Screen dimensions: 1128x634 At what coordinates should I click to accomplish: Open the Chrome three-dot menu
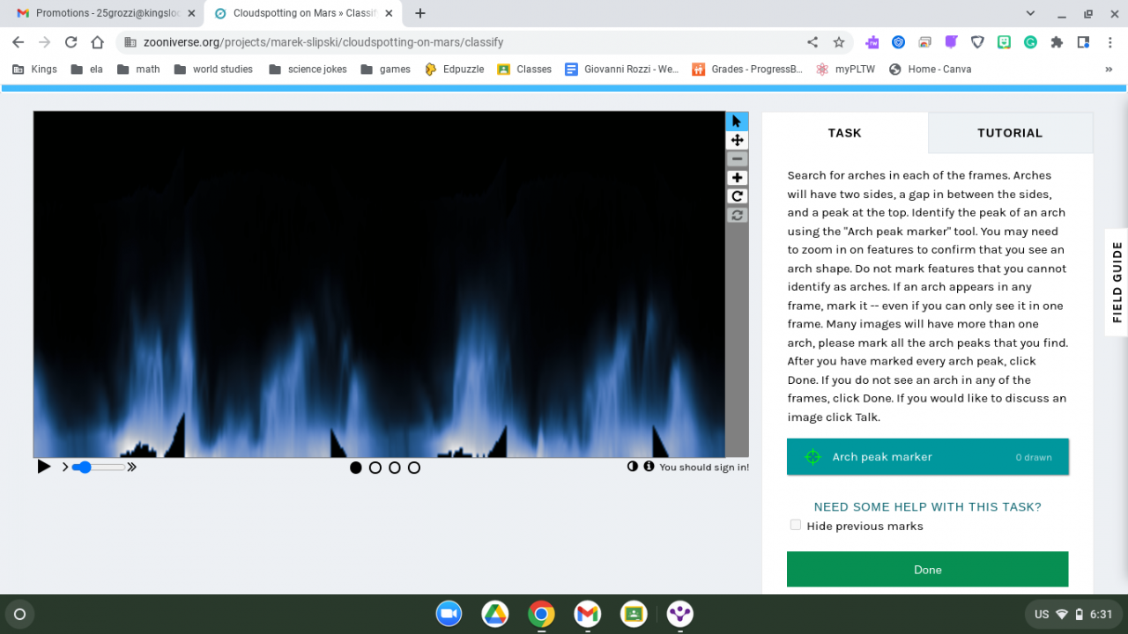[x=1109, y=42]
